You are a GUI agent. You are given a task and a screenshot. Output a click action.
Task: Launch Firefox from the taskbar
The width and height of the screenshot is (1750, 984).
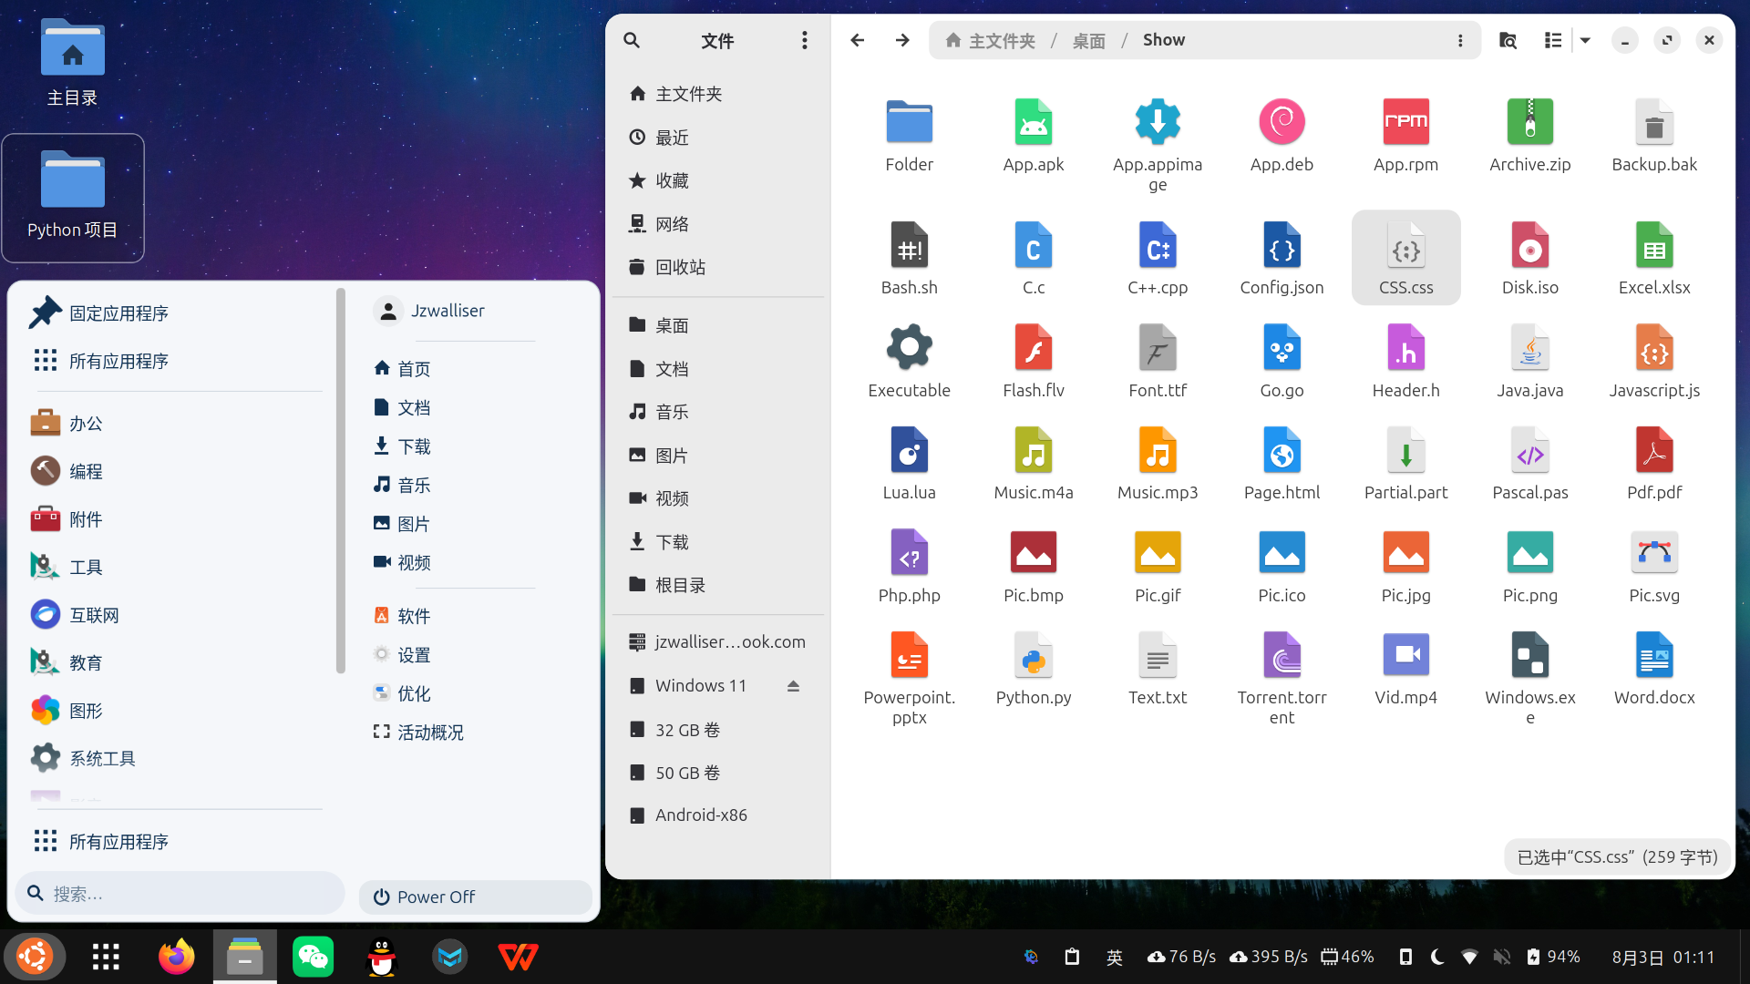[x=176, y=957]
